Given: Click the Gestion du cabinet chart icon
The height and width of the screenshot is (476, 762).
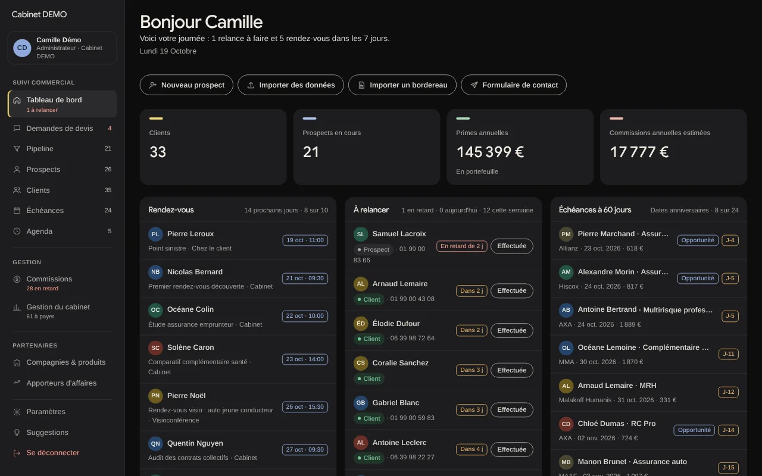Looking at the screenshot, I should click(17, 307).
